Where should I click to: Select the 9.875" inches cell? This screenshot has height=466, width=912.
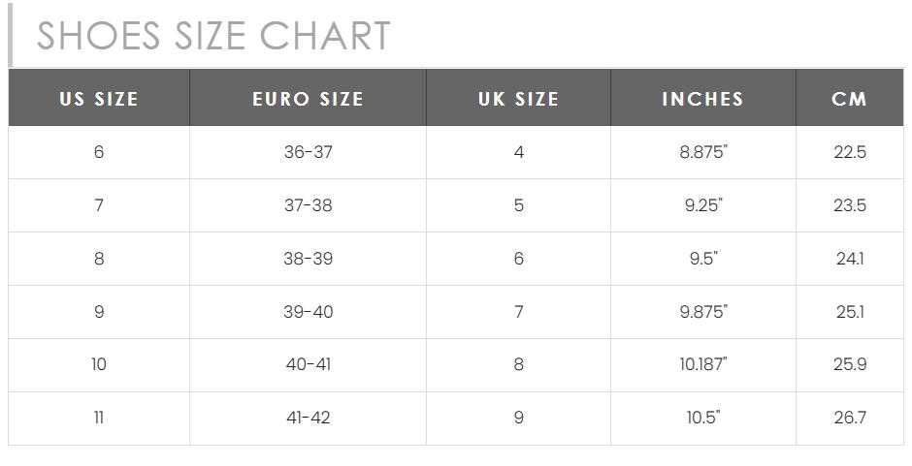702,312
